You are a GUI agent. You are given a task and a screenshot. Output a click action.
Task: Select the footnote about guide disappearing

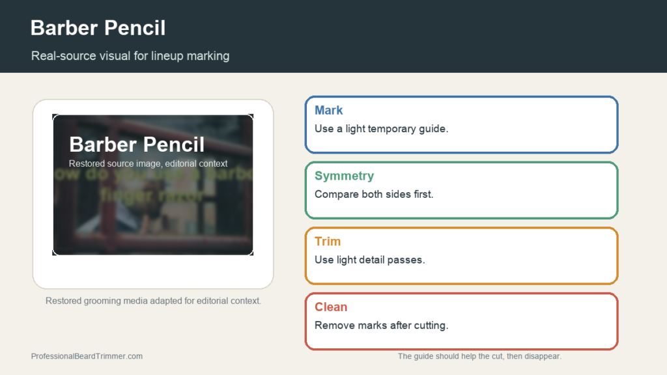tap(479, 356)
